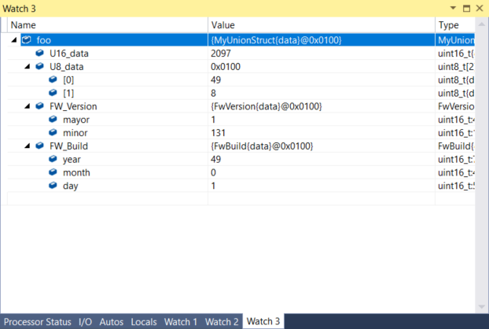Click the scrollbar down arrow
The width and height of the screenshot is (489, 329).
[x=482, y=307]
